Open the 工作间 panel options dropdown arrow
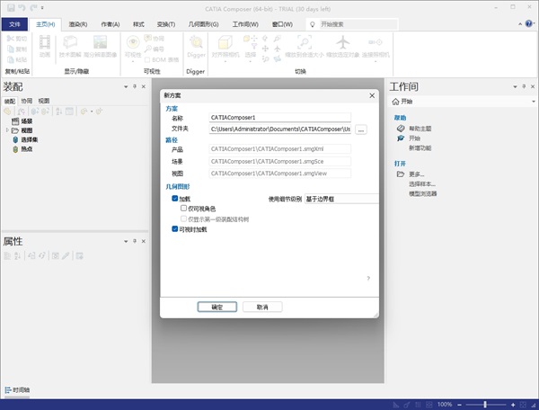 coord(515,86)
